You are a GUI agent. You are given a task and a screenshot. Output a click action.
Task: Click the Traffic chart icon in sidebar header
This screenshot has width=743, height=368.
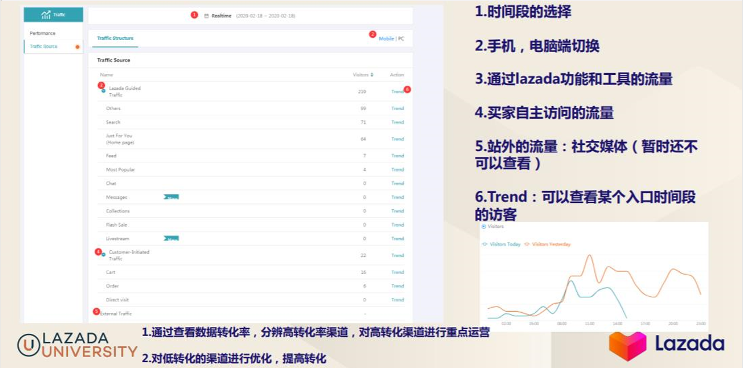(46, 14)
